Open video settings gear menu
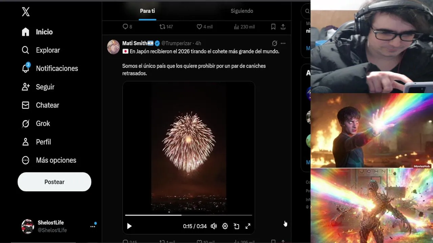The height and width of the screenshot is (243, 433). click(225, 226)
